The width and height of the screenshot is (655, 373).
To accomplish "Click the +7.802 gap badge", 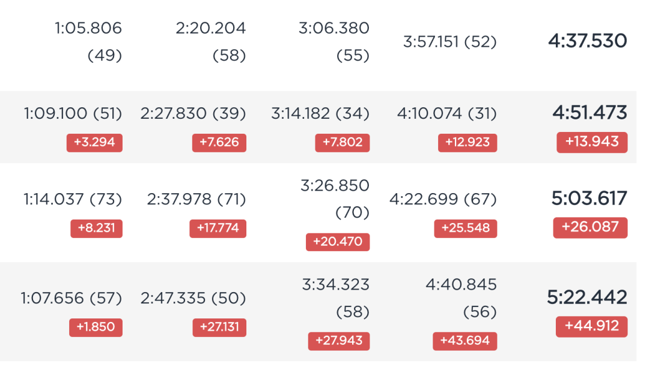I will point(343,143).
